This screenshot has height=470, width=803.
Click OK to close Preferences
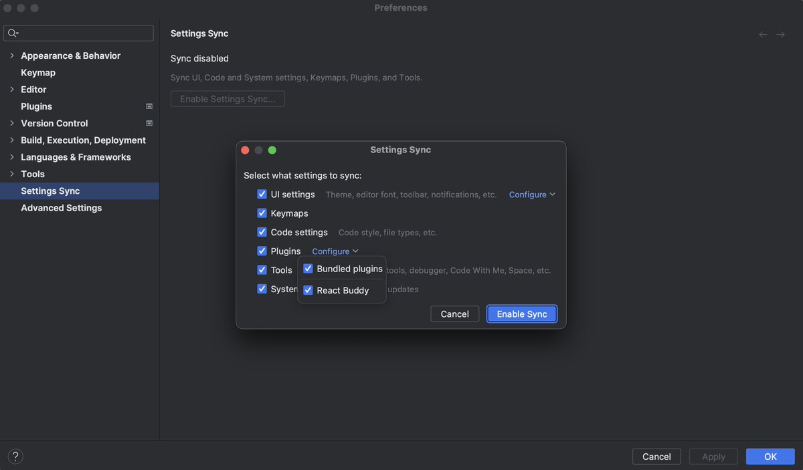770,456
